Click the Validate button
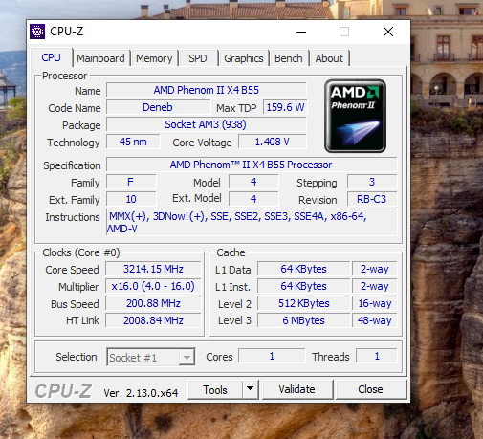The image size is (483, 439). (296, 389)
